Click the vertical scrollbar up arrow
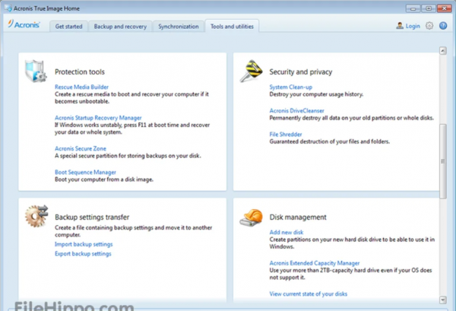The height and width of the screenshot is (311, 456). click(443, 51)
